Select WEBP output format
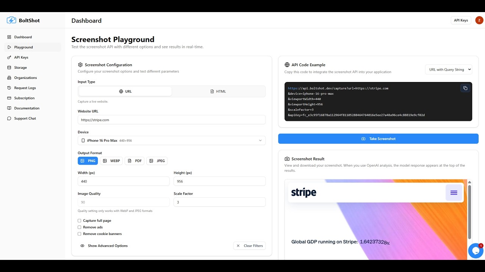 pos(111,161)
